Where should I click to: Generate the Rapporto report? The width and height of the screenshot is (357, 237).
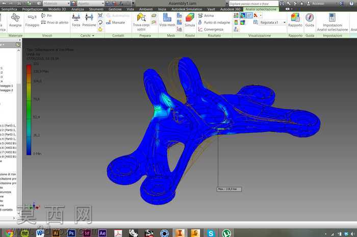(295, 20)
